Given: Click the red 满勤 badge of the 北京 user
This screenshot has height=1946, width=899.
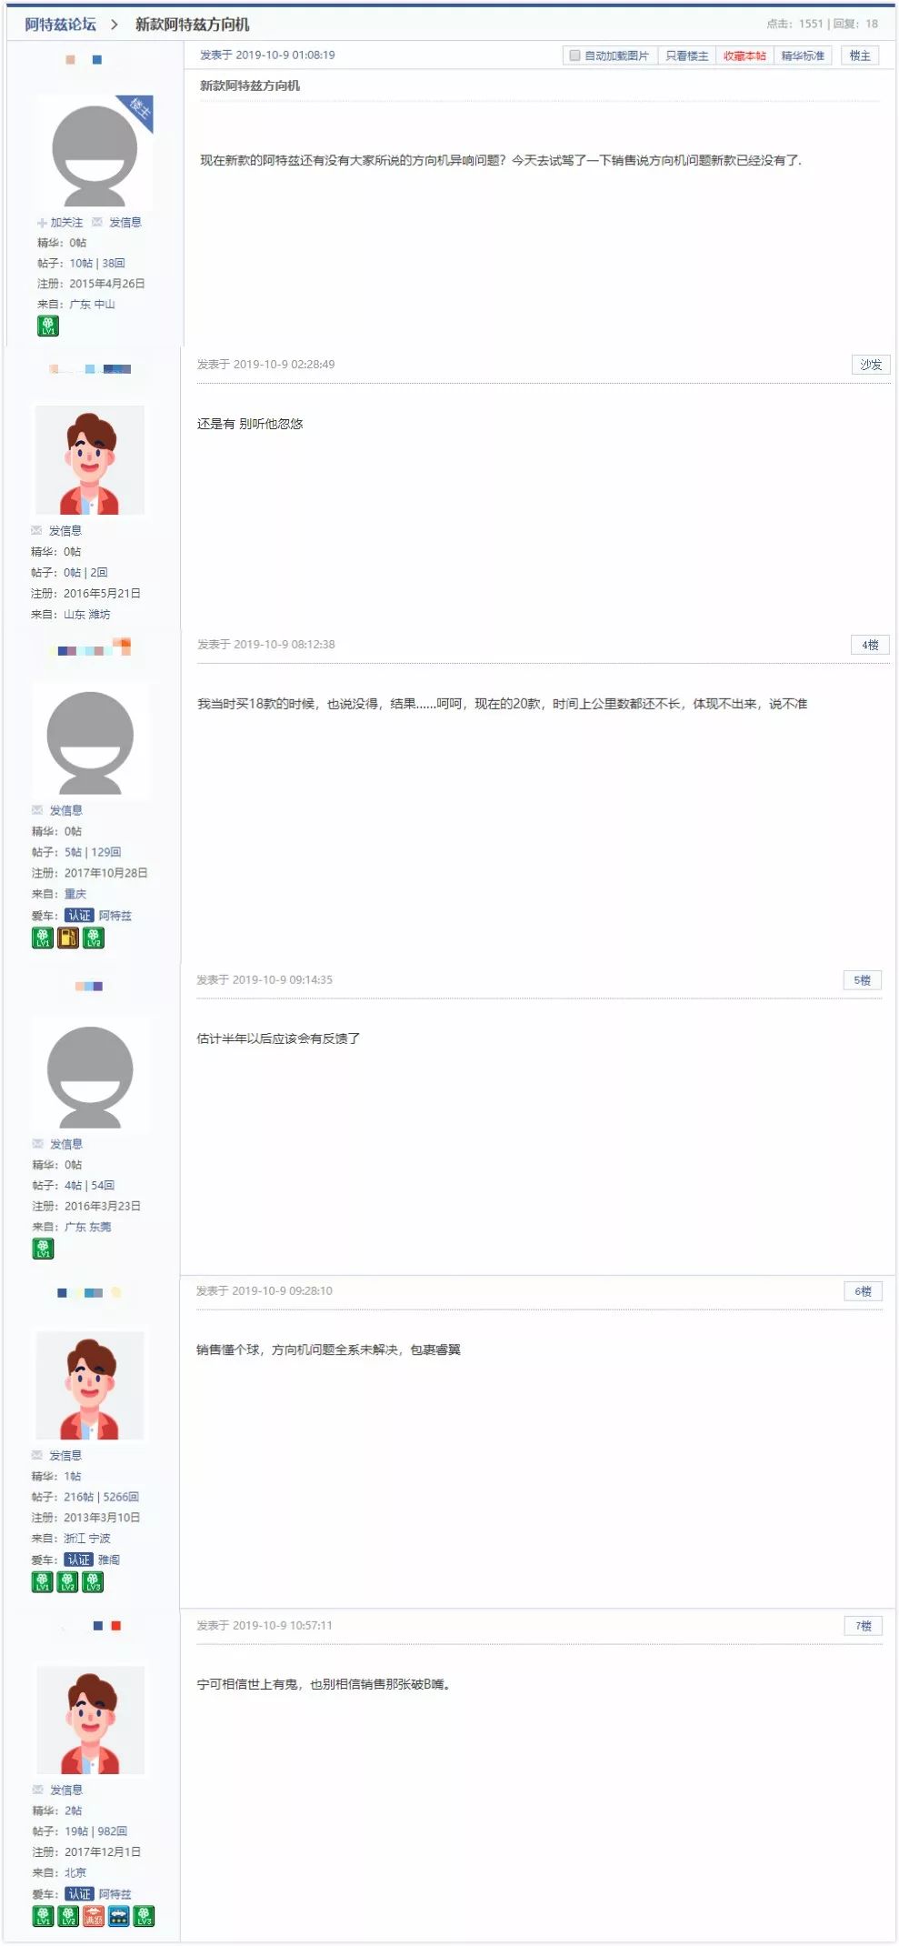Looking at the screenshot, I should (94, 1917).
